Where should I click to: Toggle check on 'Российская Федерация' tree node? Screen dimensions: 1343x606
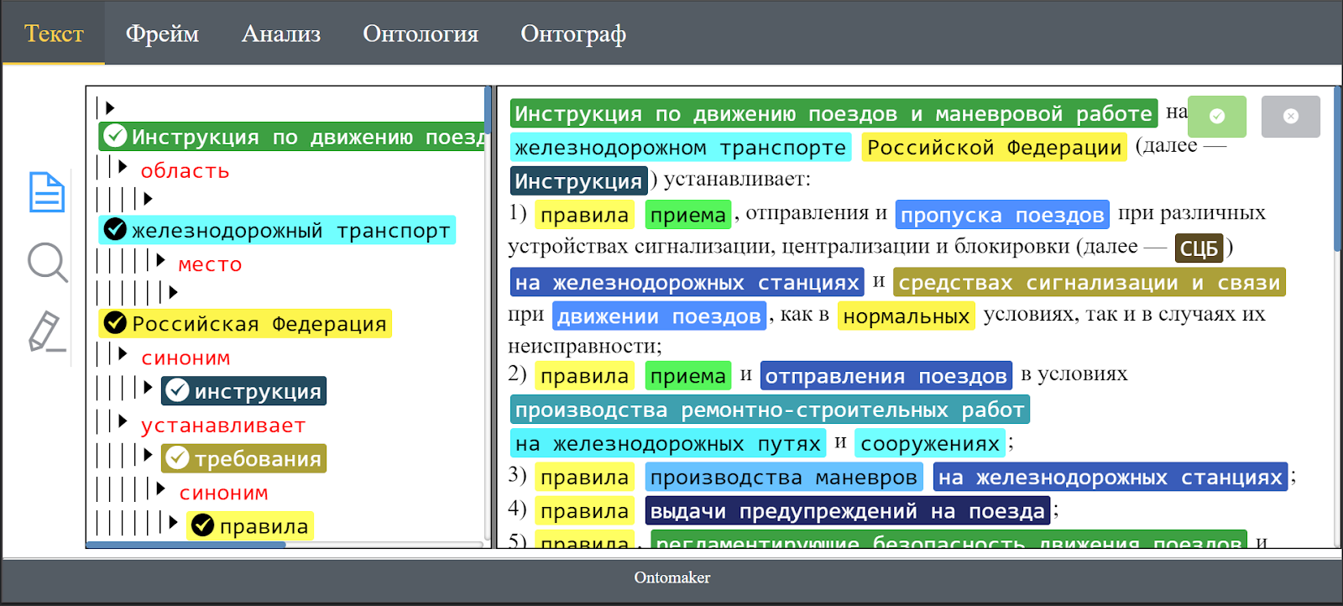(115, 322)
